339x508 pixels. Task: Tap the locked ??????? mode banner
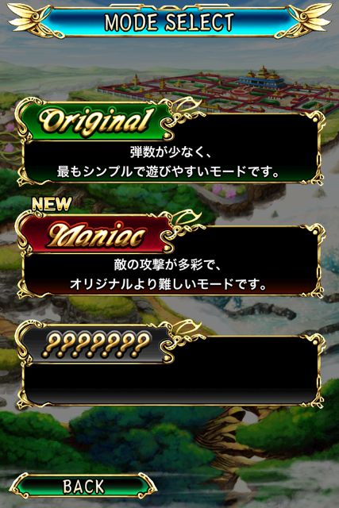(95, 344)
